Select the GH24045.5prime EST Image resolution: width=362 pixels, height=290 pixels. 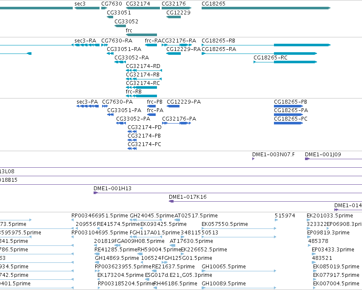pyautogui.click(x=145, y=220)
